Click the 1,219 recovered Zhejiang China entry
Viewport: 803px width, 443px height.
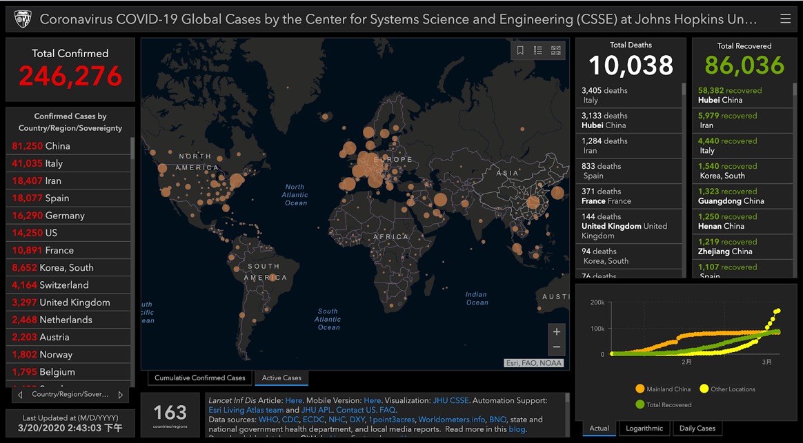click(742, 247)
